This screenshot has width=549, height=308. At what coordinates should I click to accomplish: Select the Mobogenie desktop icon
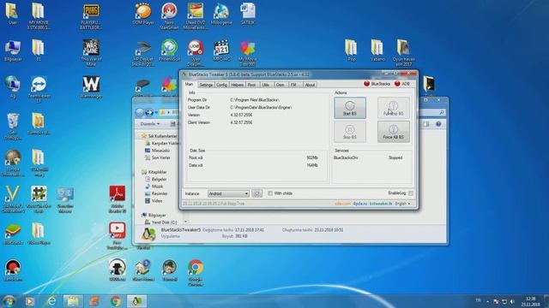click(221, 14)
